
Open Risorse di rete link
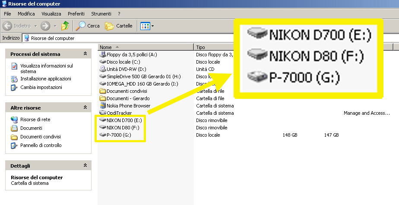(x=35, y=119)
